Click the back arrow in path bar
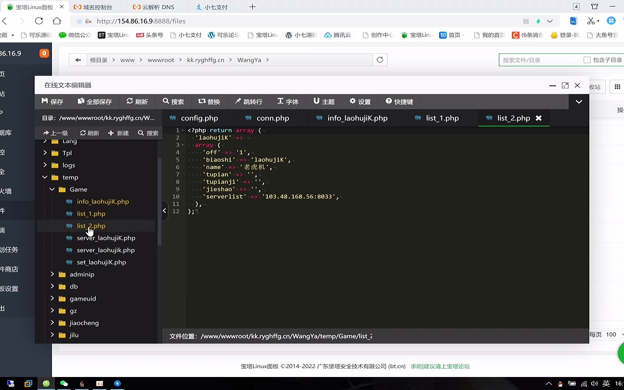Image resolution: width=624 pixels, height=390 pixels. (x=78, y=60)
